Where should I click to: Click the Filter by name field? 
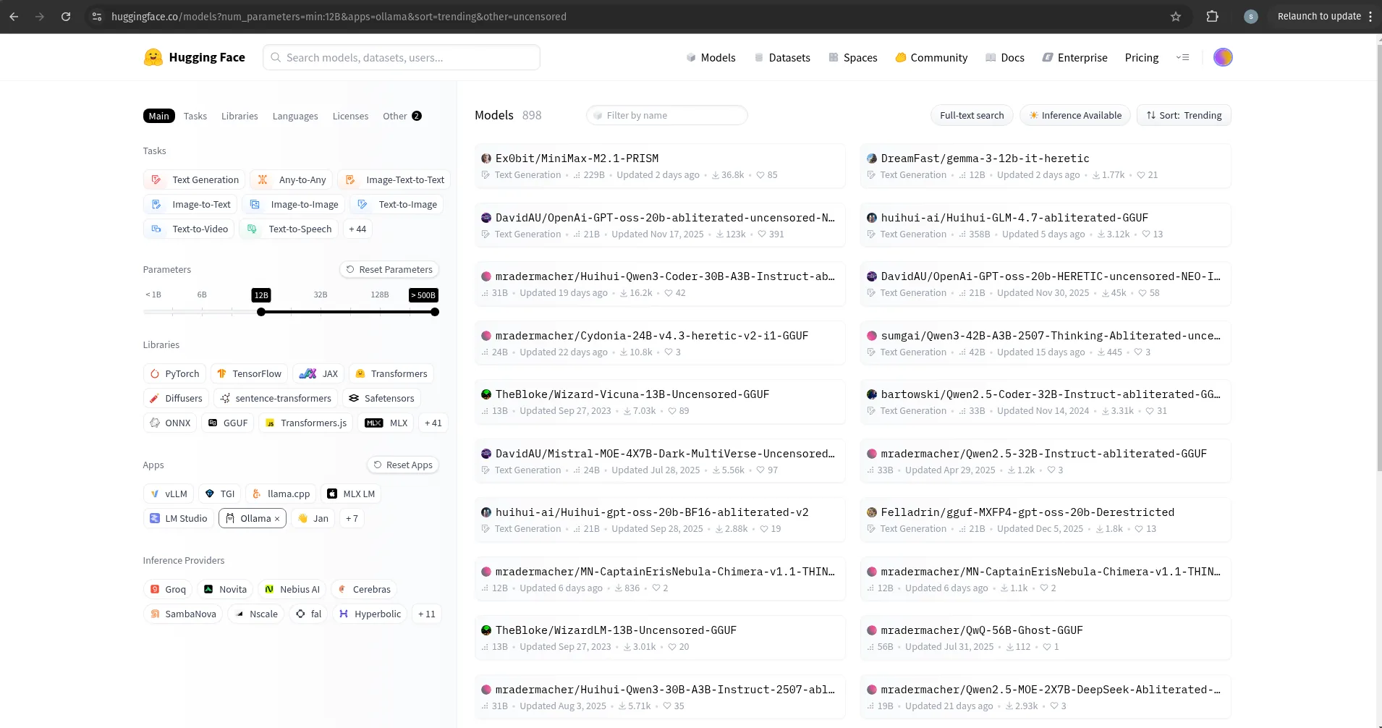(666, 115)
